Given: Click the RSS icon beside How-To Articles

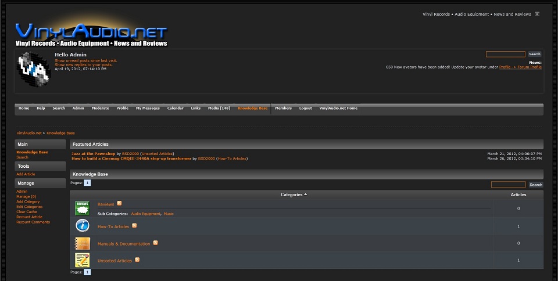Looking at the screenshot, I should (x=134, y=226).
